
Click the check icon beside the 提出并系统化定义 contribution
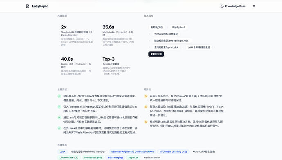[x=59, y=96]
